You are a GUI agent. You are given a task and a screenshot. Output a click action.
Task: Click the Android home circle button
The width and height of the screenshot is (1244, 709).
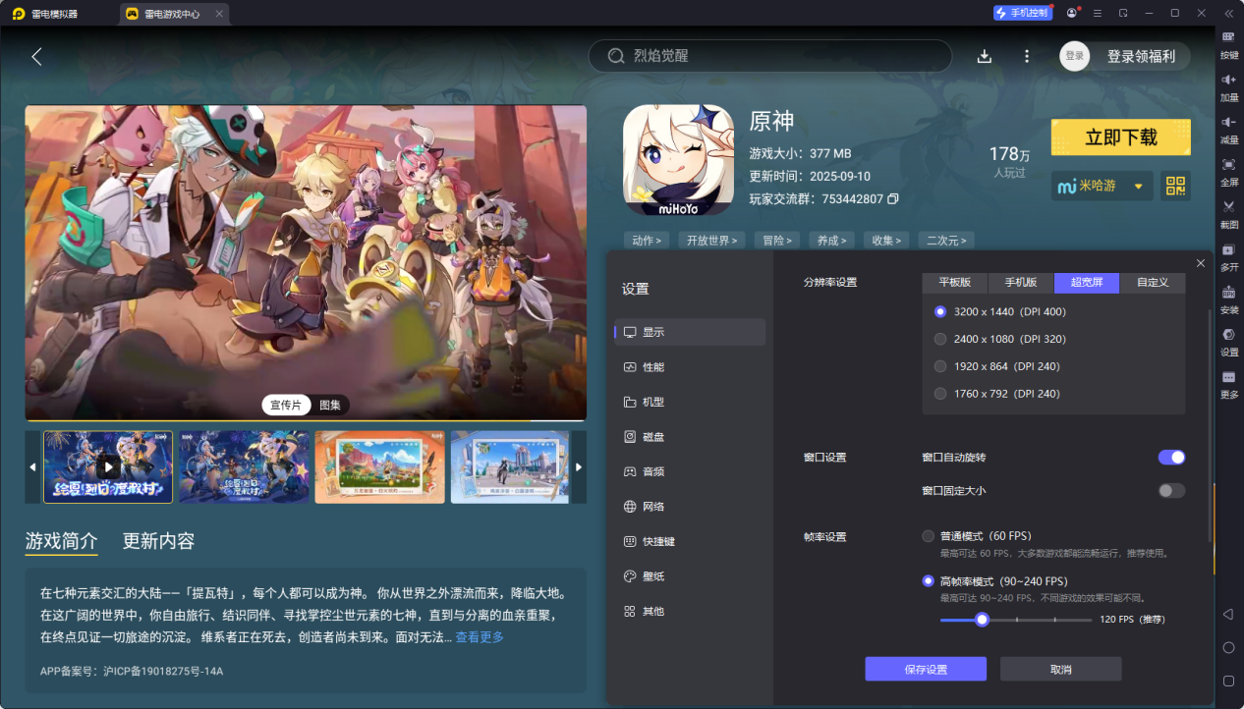tap(1228, 648)
